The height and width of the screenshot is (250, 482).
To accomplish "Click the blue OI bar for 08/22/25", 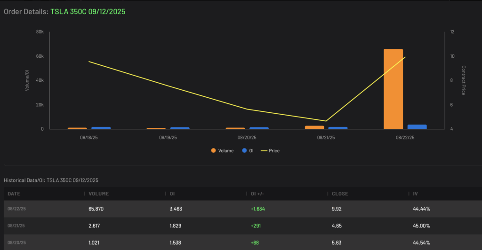I will point(417,127).
